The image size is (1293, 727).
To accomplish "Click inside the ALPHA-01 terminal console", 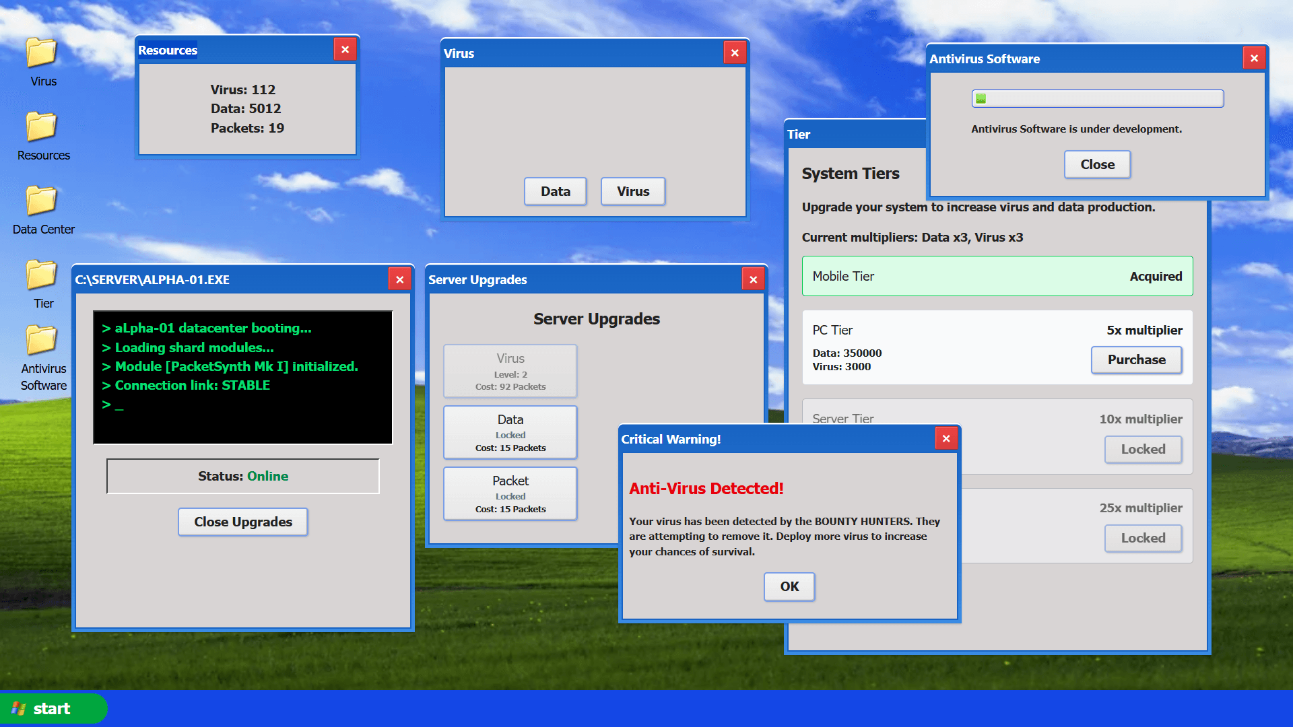I will coord(242,377).
